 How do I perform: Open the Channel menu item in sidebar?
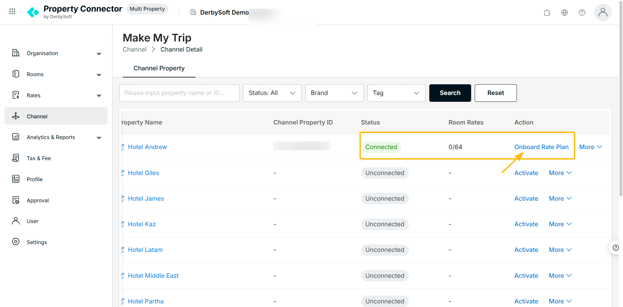click(56, 116)
